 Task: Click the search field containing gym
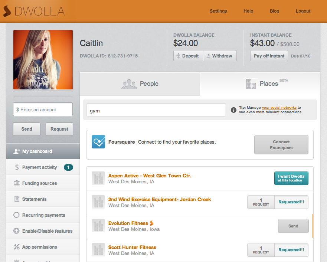[156, 110]
